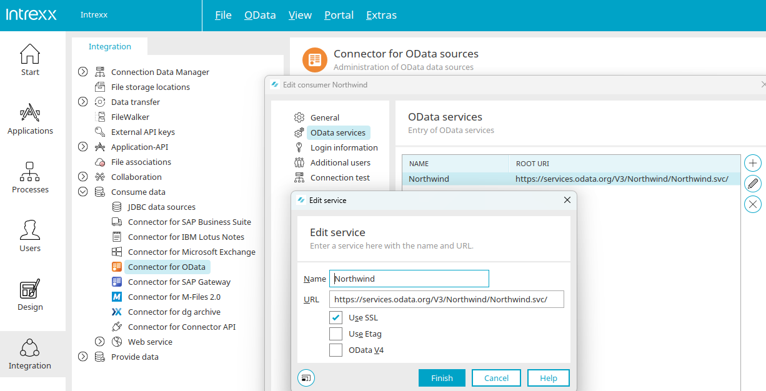766x391 pixels.
Task: Expand the Application-API node
Action: click(x=82, y=147)
